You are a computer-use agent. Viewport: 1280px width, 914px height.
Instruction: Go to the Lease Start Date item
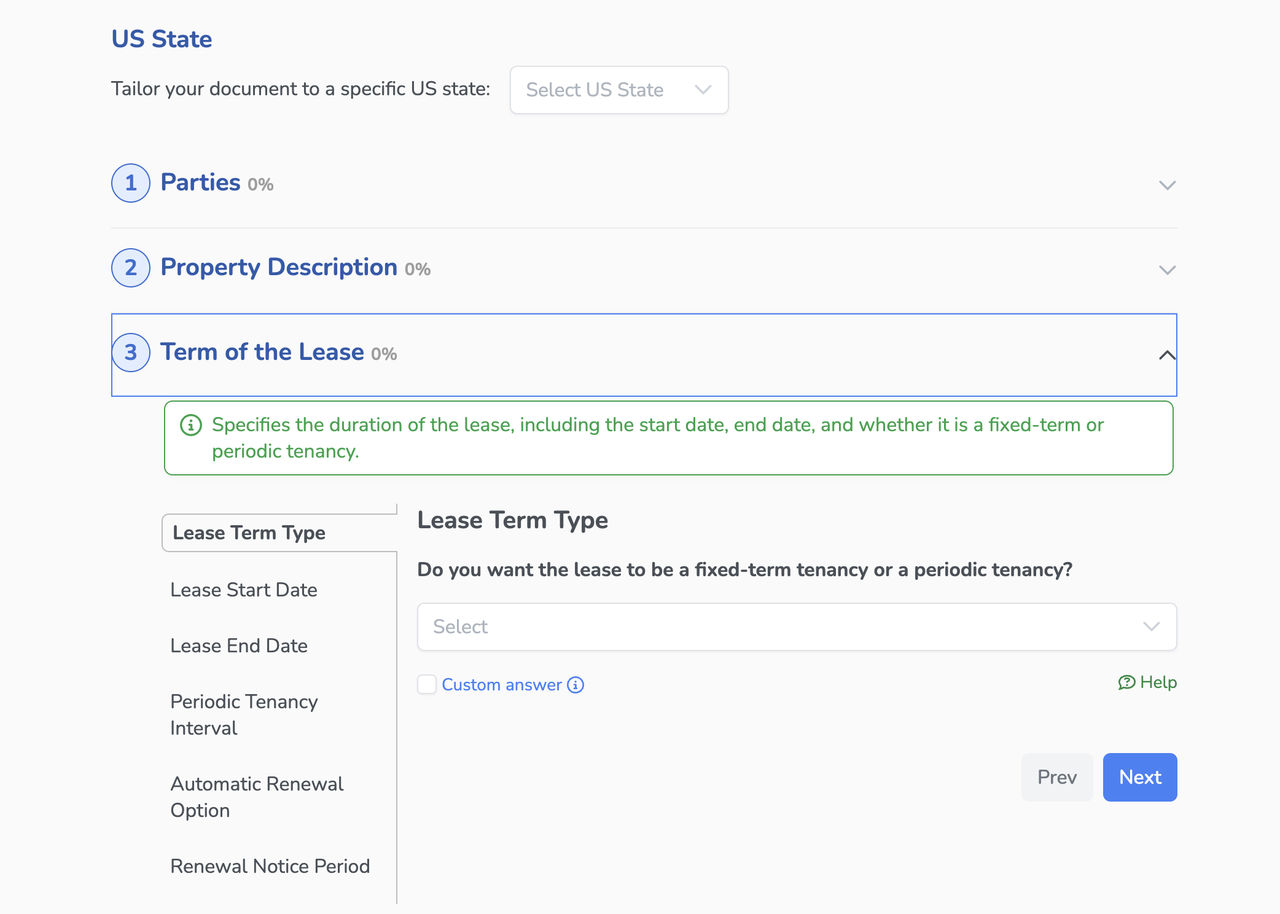(x=244, y=590)
